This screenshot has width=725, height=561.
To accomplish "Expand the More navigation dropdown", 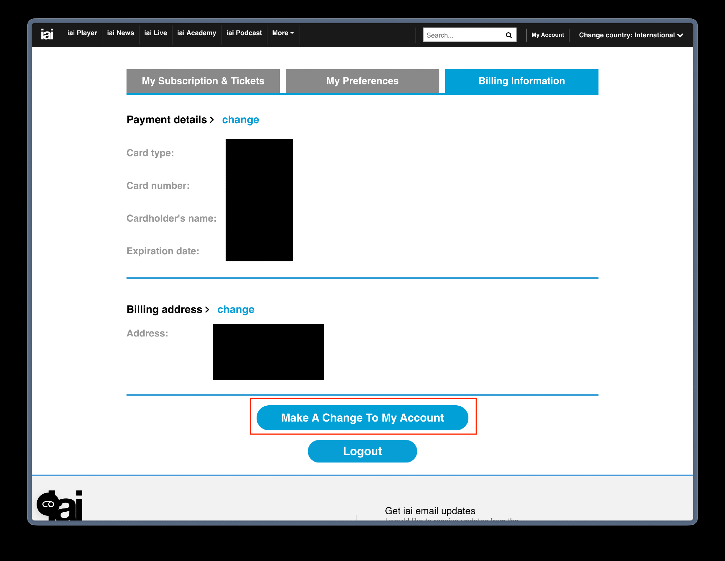I will (283, 33).
